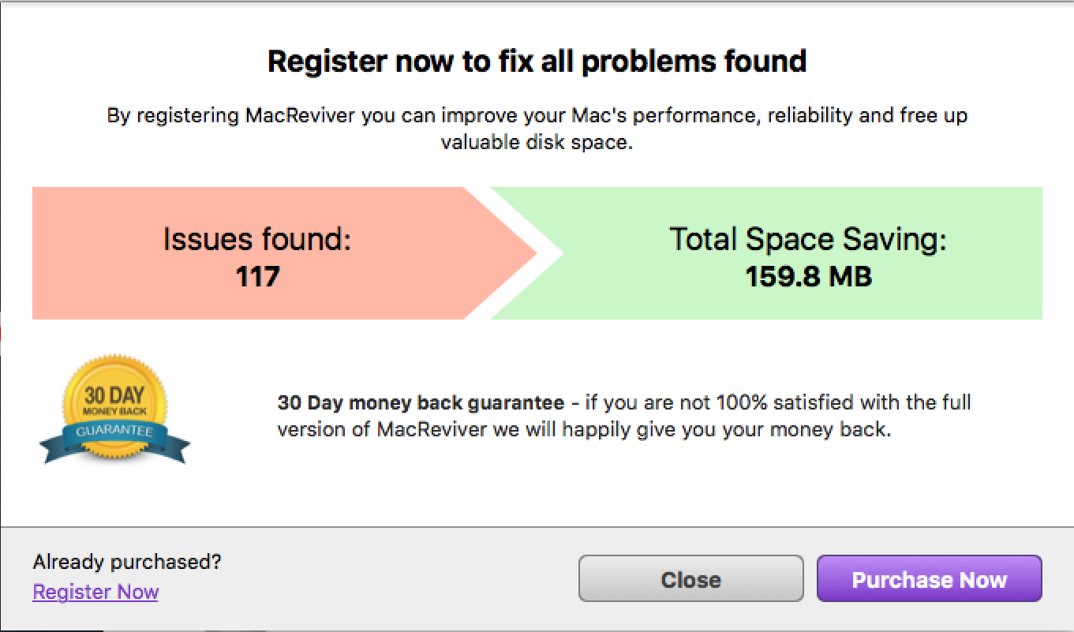Select the "Total Space Saving:" label

807,239
